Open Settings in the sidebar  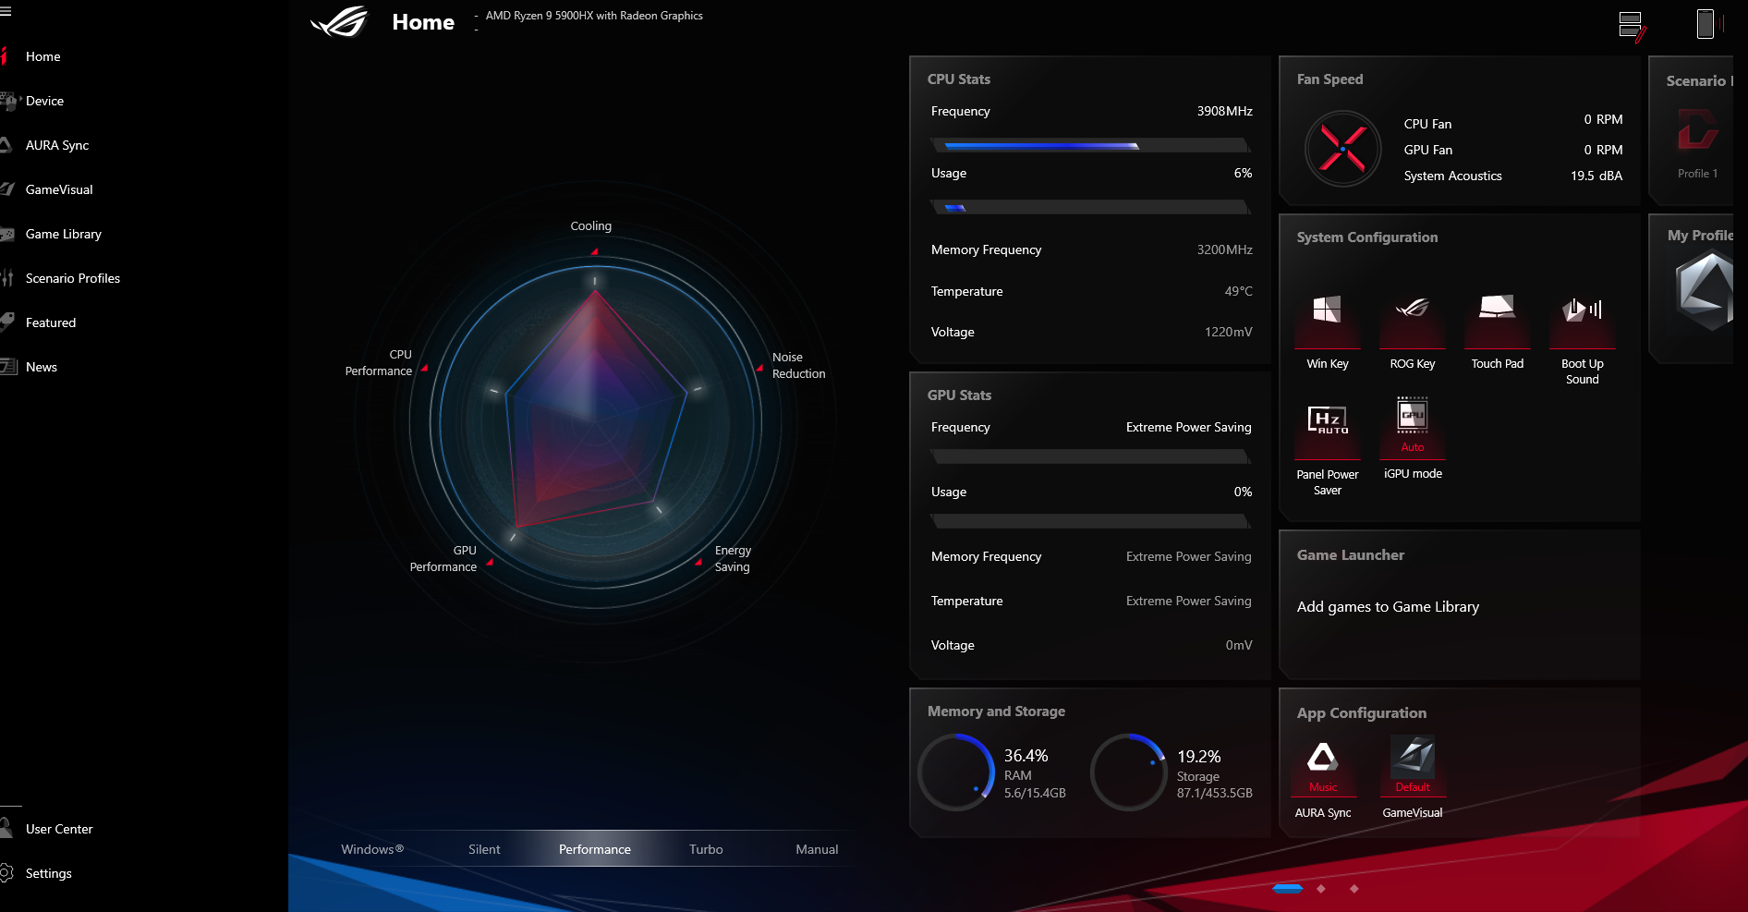point(48,873)
